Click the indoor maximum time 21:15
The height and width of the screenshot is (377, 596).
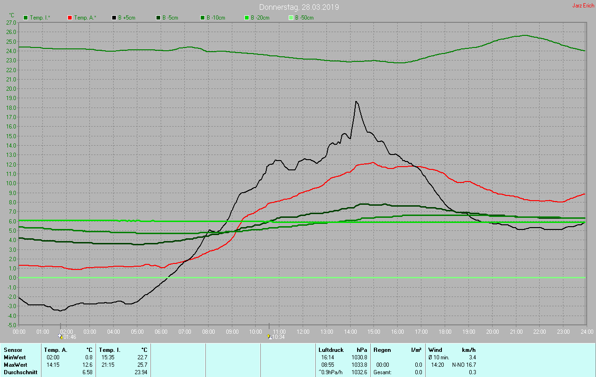[108, 364]
